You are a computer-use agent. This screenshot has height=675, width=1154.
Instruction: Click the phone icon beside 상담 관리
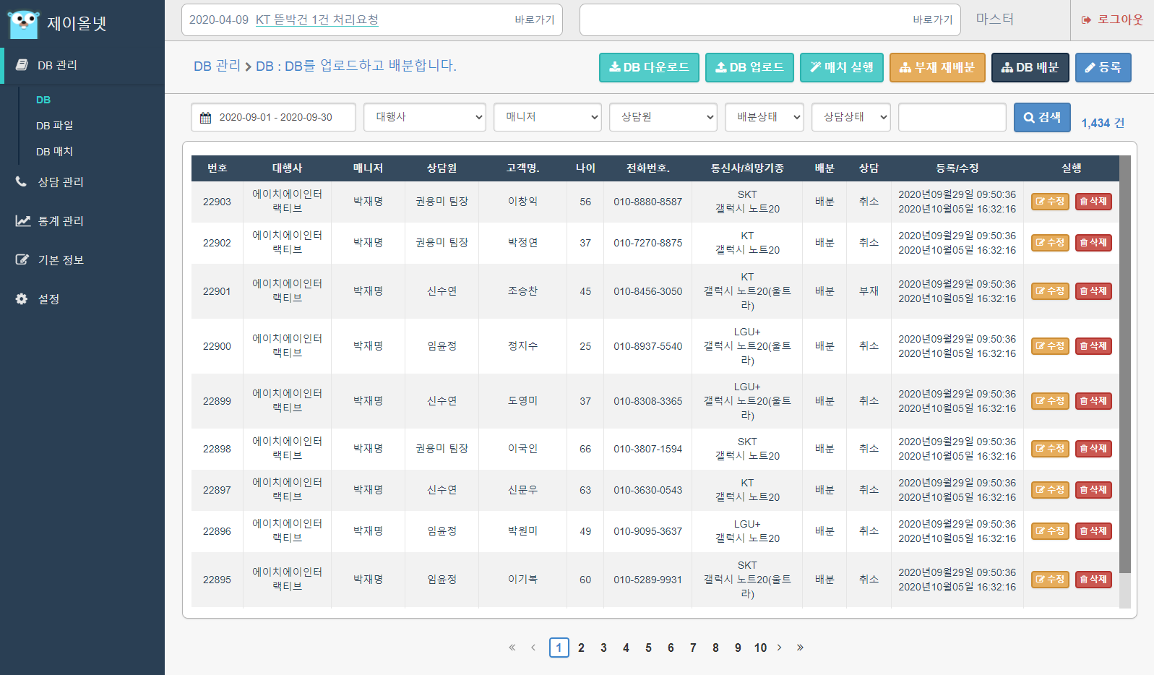pyautogui.click(x=22, y=181)
